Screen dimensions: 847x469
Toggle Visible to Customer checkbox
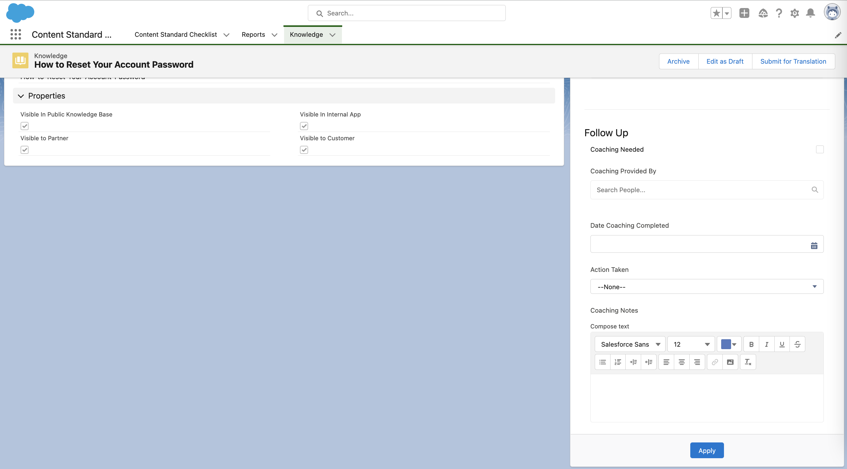(304, 150)
